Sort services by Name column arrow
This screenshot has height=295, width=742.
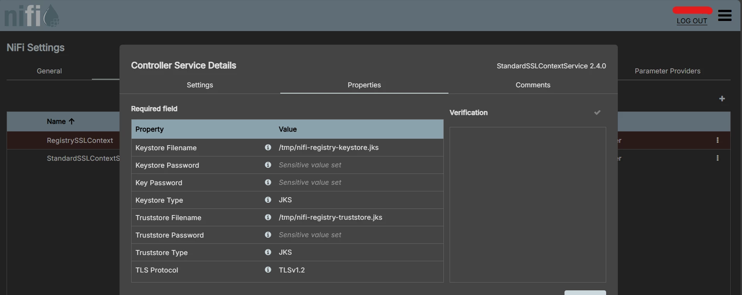(71, 121)
